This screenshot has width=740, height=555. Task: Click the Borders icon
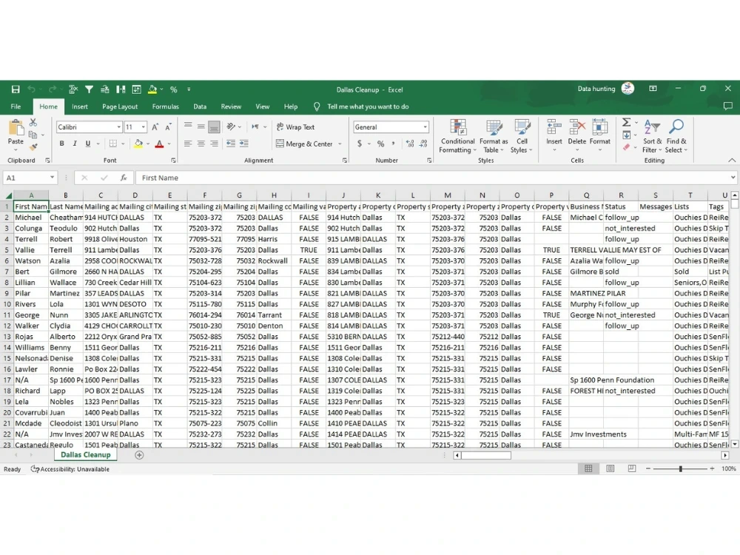(112, 144)
